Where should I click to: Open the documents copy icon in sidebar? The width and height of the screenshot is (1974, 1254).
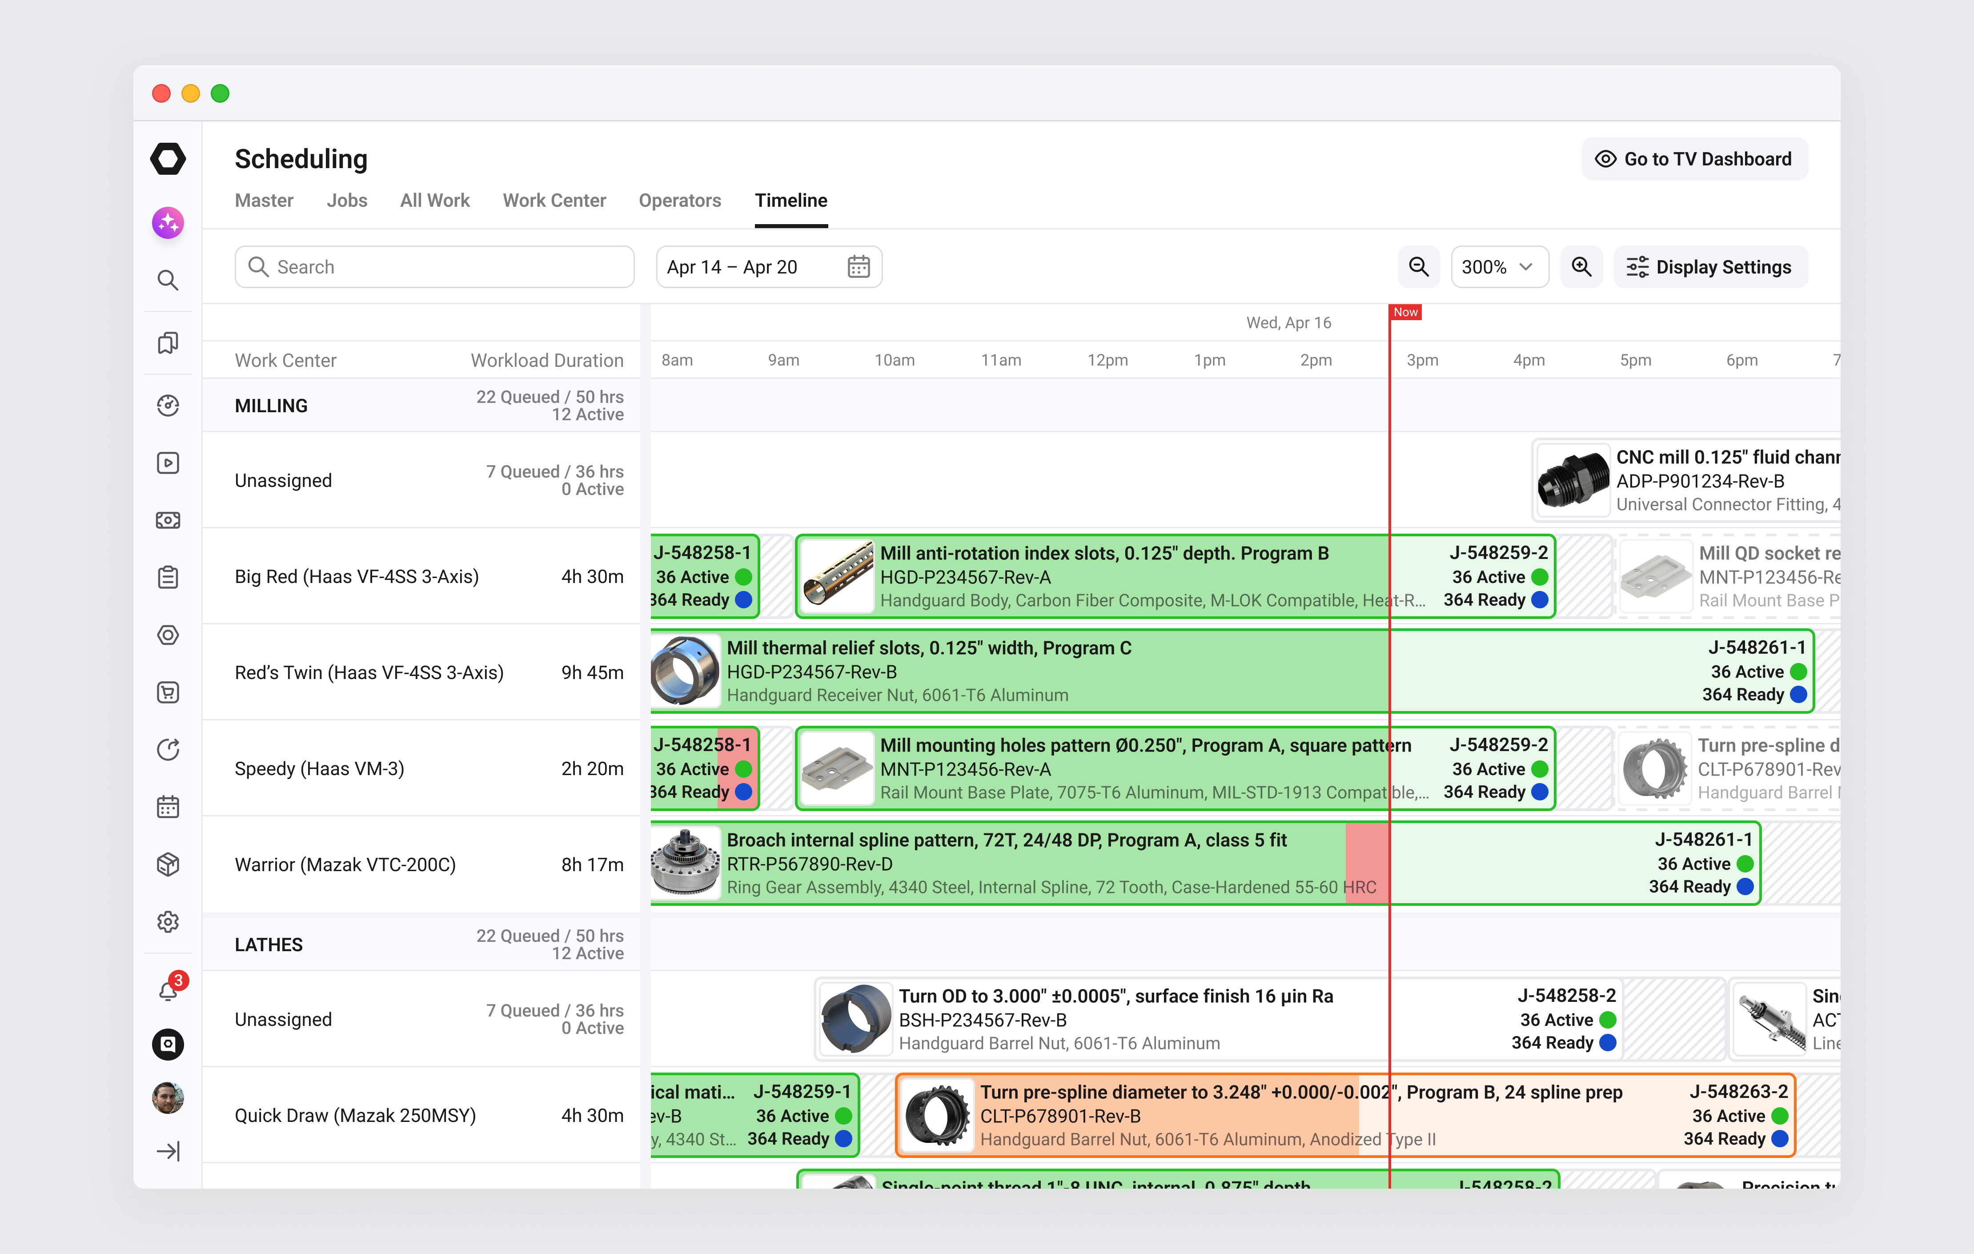click(168, 343)
